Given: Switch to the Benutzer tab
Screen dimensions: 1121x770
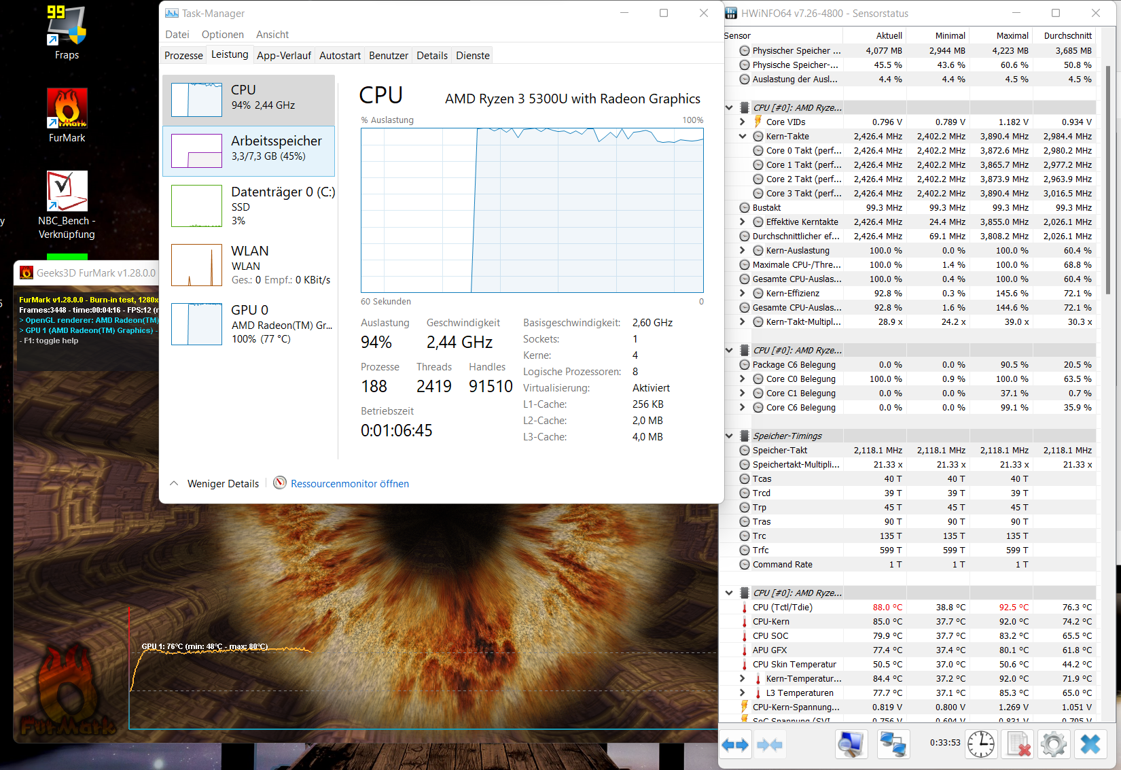Looking at the screenshot, I should (x=389, y=56).
